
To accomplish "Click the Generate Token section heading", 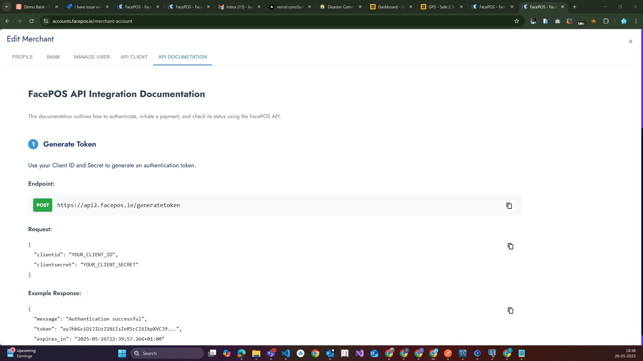I will (x=70, y=144).
